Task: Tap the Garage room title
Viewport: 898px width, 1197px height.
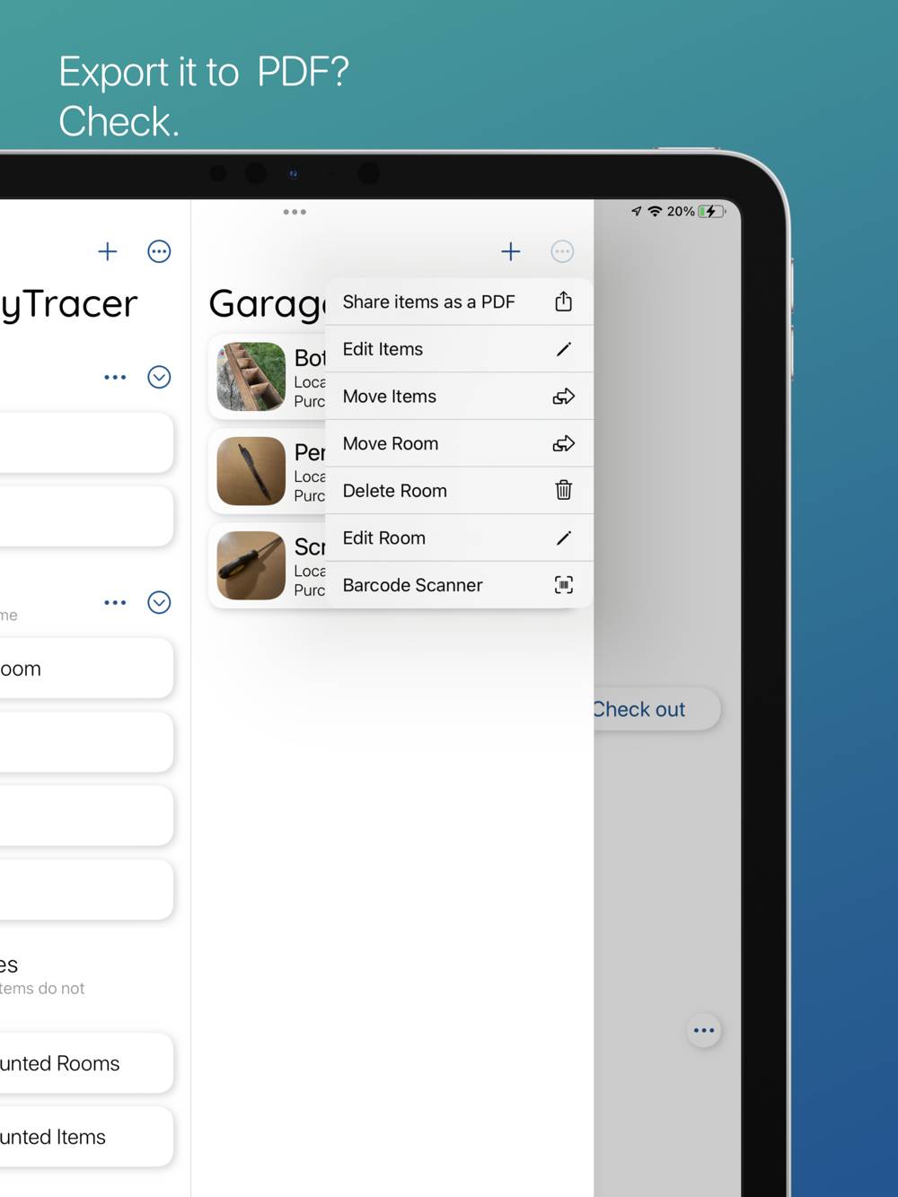Action: click(x=268, y=304)
